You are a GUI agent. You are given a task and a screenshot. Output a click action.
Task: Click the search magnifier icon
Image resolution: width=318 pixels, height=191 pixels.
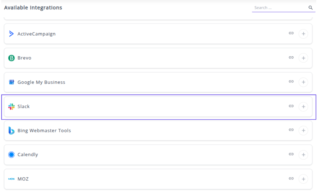(x=311, y=8)
